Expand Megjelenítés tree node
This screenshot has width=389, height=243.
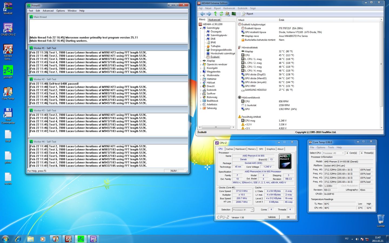coord(201,72)
